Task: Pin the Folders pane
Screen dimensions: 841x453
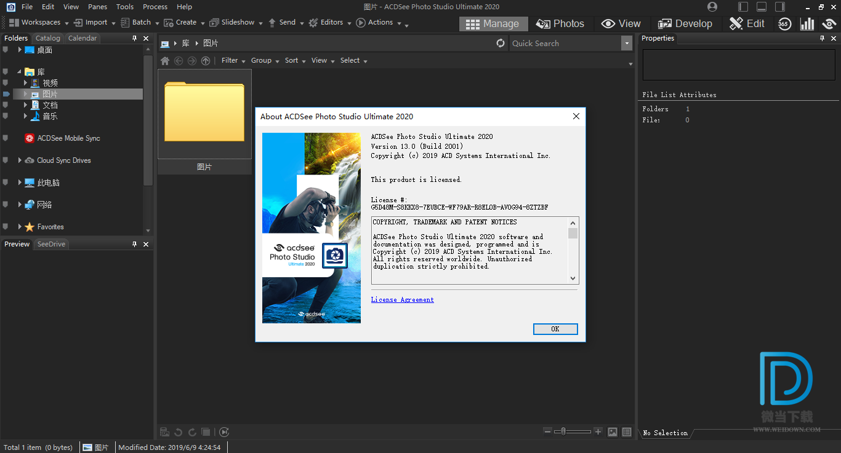Action: (135, 38)
